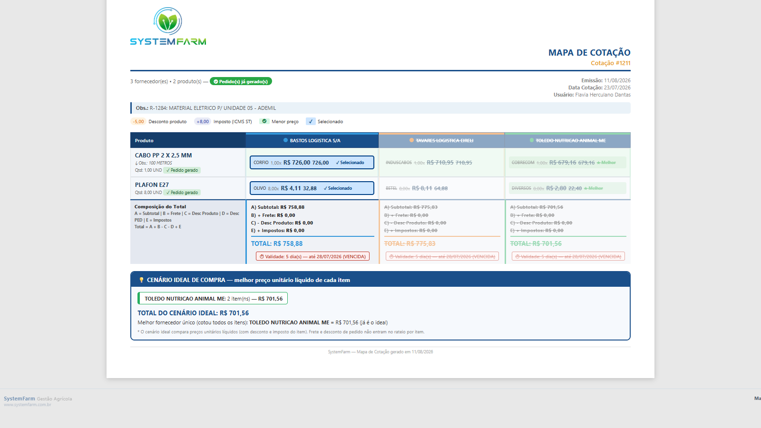Click the -5,00 Desconto produto legend badge
The height and width of the screenshot is (428, 761).
[138, 121]
